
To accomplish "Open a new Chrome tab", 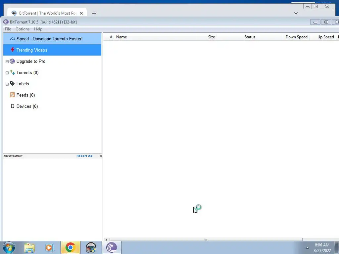I will [94, 13].
